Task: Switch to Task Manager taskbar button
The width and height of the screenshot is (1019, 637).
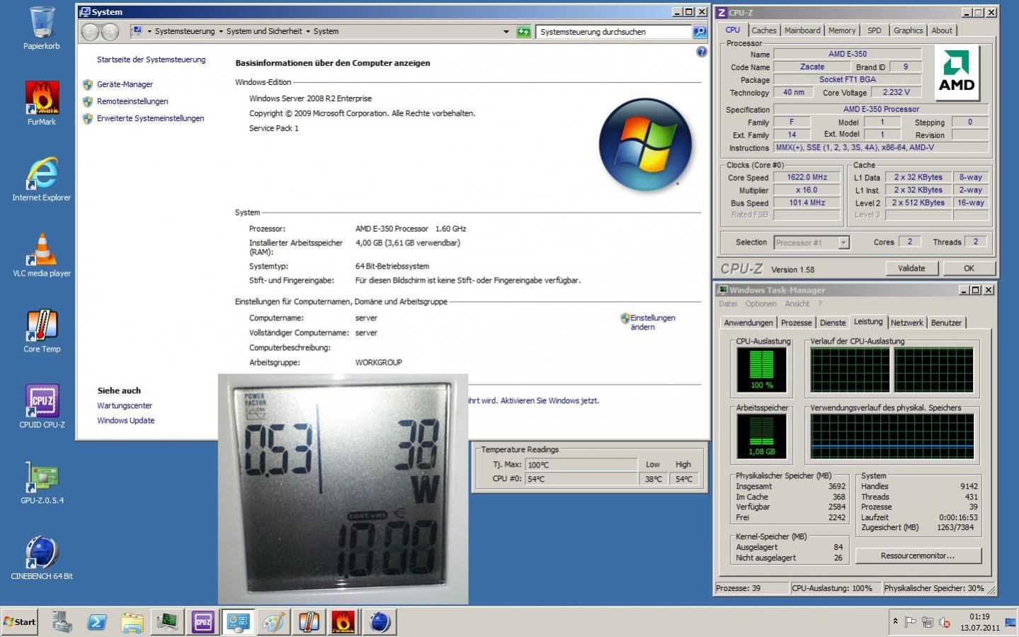Action: tap(167, 622)
